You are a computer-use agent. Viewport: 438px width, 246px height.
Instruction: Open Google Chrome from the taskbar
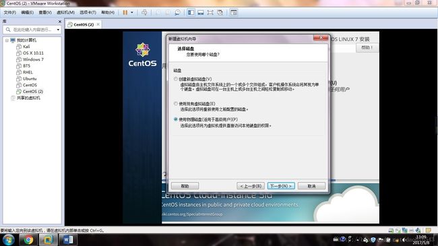(x=28, y=240)
